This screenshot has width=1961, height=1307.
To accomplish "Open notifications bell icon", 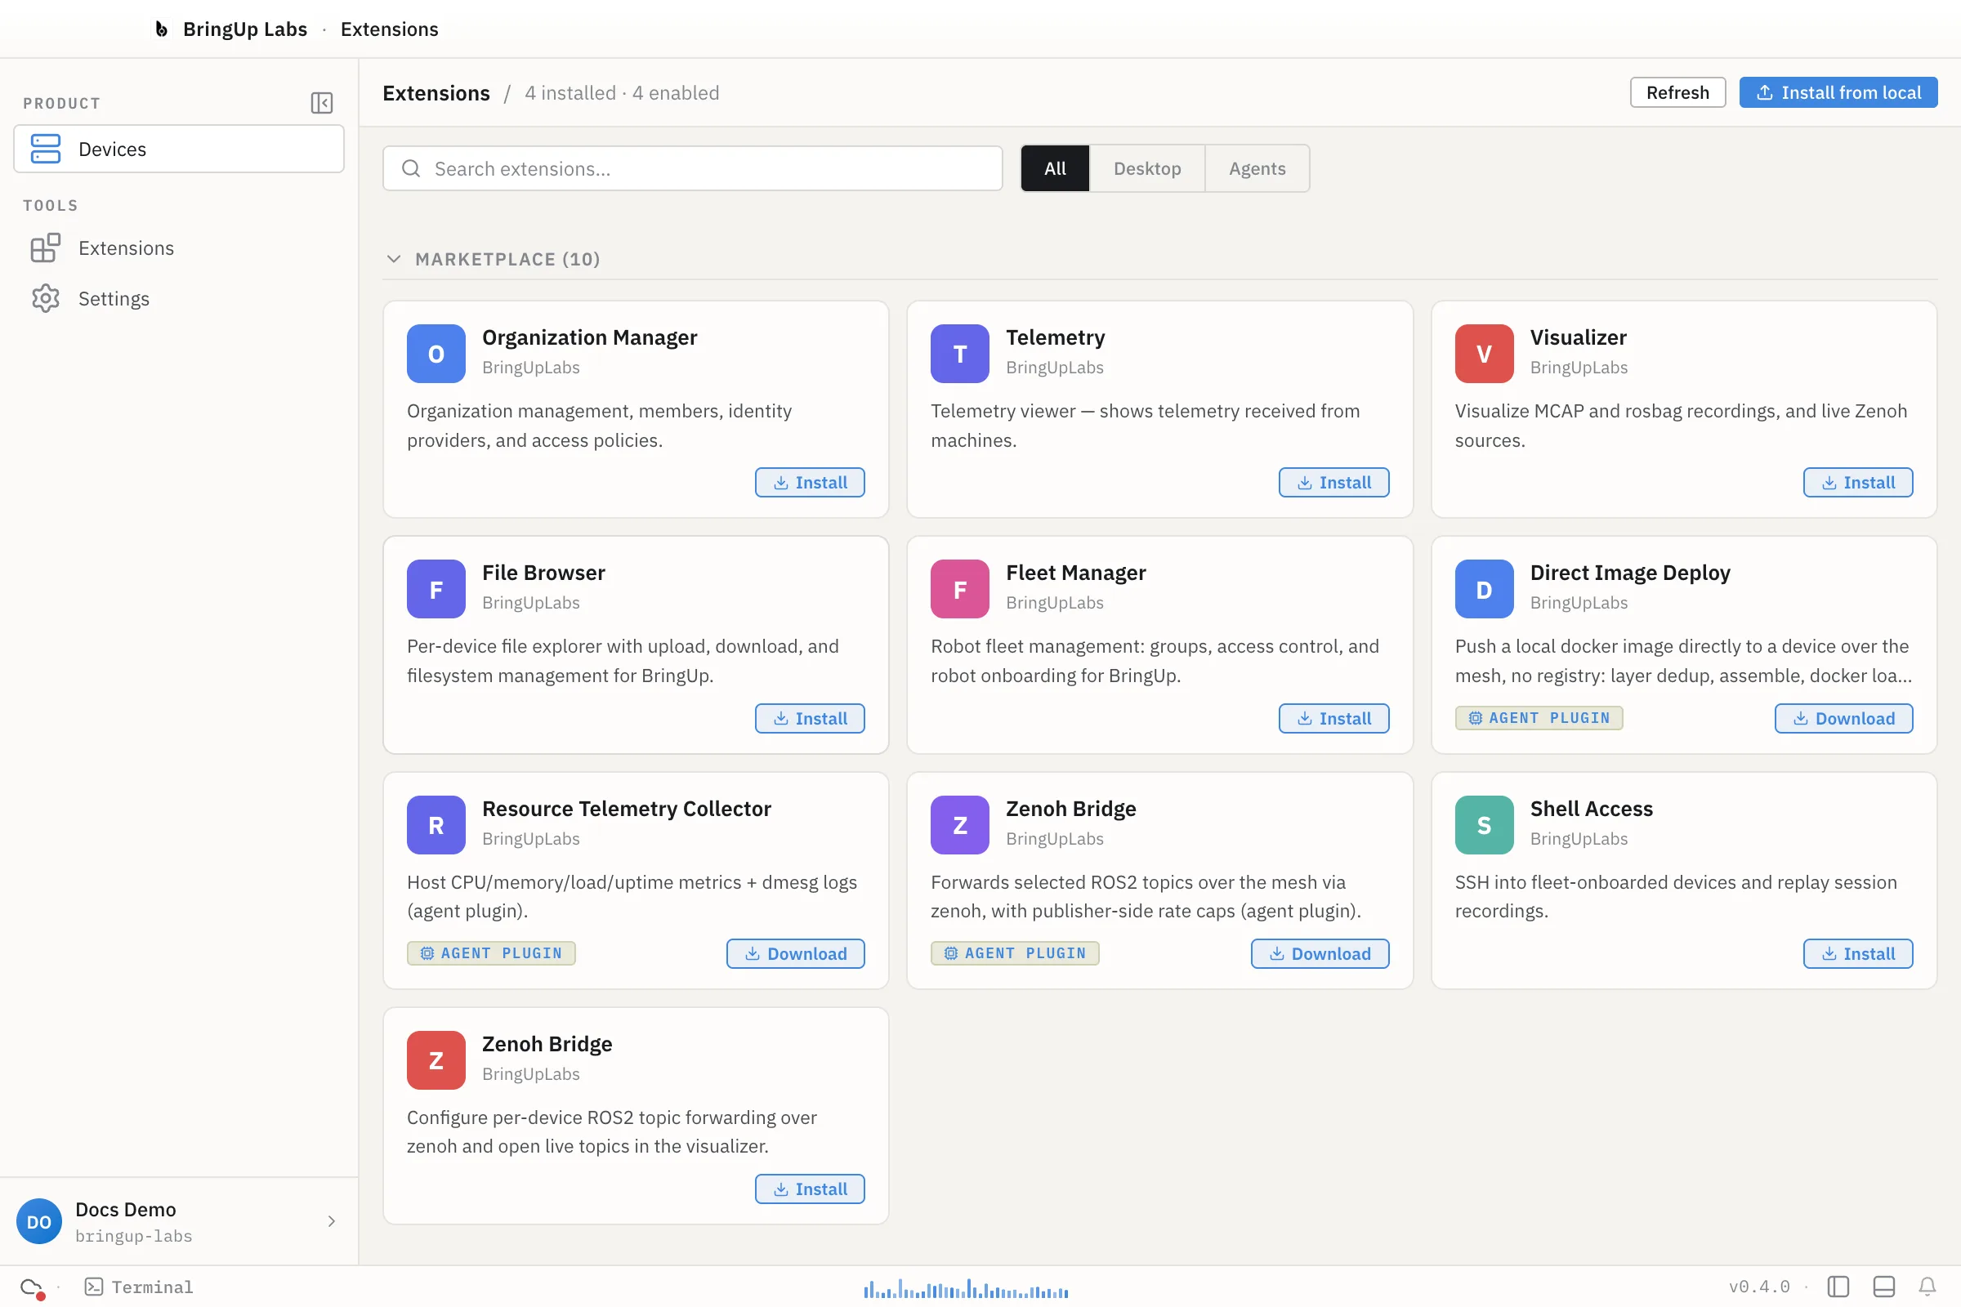I will click(x=1927, y=1287).
